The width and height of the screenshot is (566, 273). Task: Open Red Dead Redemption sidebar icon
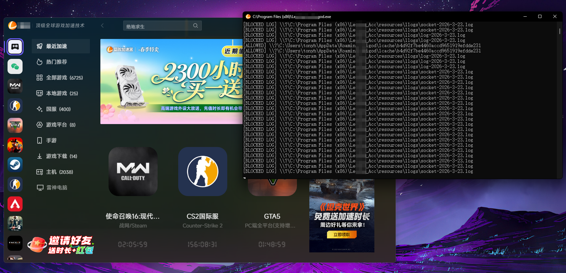click(15, 145)
